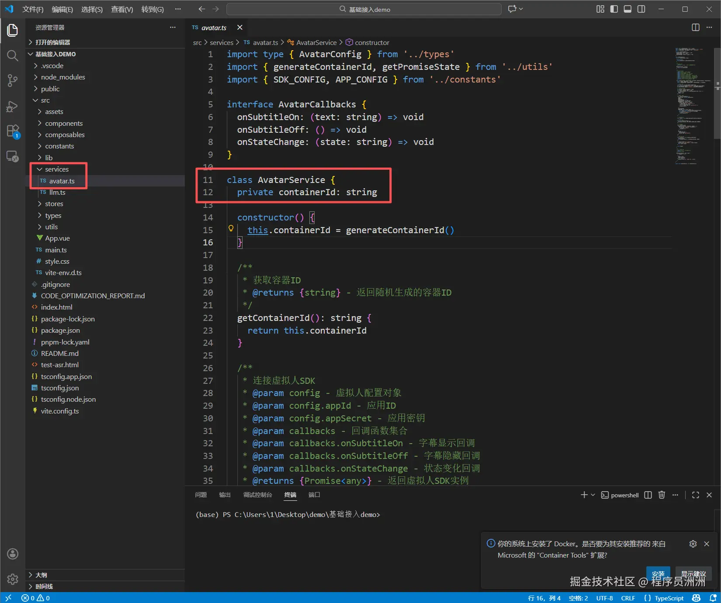Expand the components folder
This screenshot has height=603, width=721.
point(105,123)
